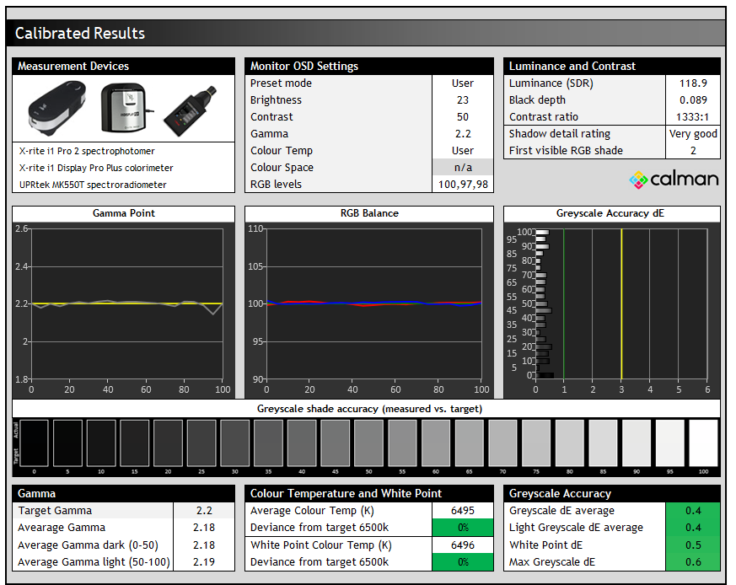The image size is (736, 585).
Task: Select the Preset mode User value
Action: (462, 83)
